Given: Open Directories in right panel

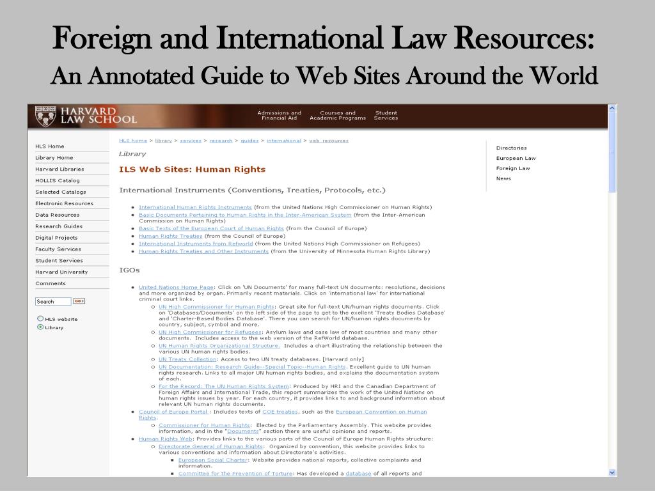Looking at the screenshot, I should coord(511,148).
